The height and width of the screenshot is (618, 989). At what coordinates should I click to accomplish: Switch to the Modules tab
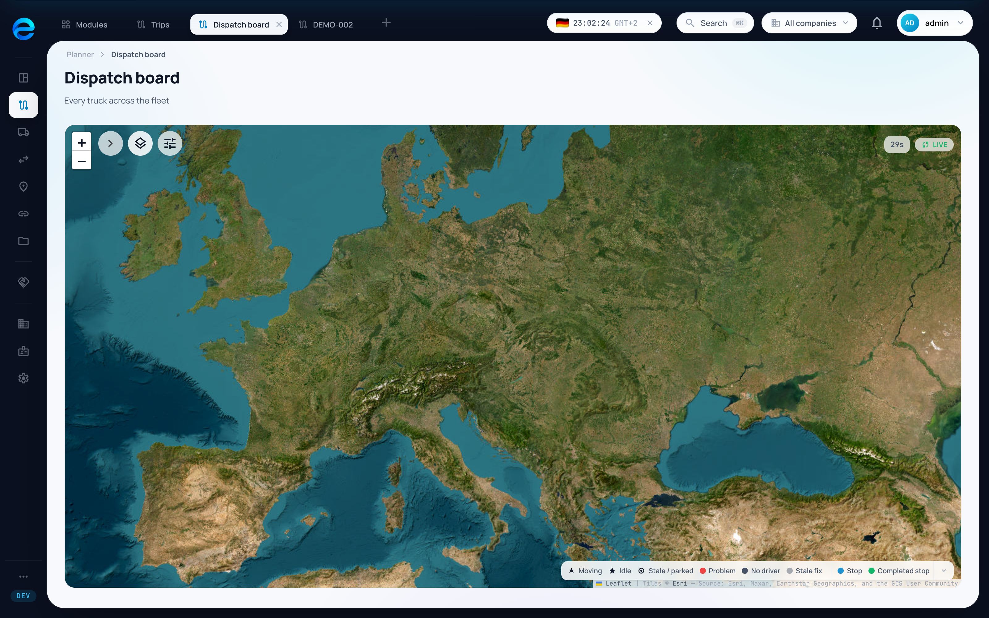(85, 24)
